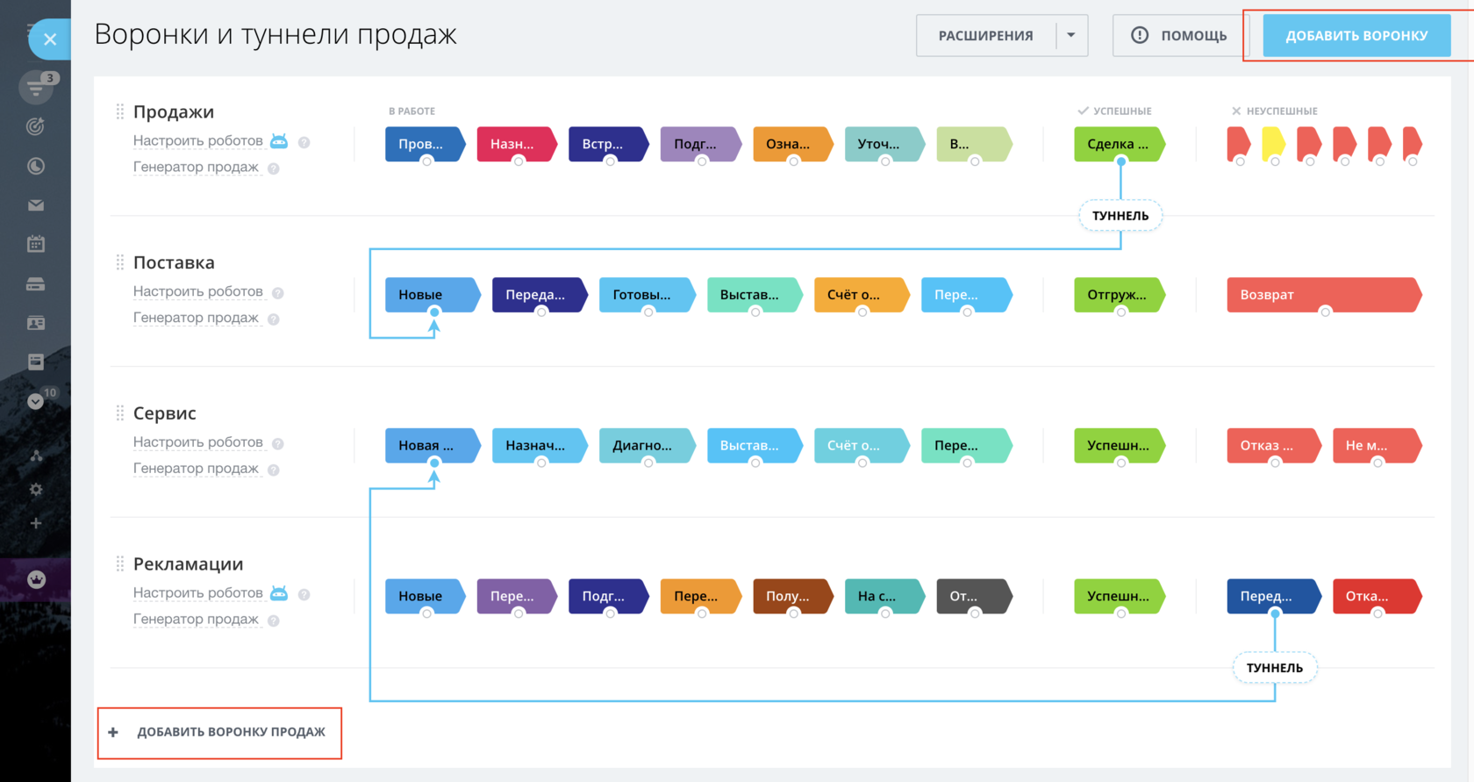Grab the drag handle of Сервис funnel
This screenshot has height=782, width=1474.
coord(120,413)
